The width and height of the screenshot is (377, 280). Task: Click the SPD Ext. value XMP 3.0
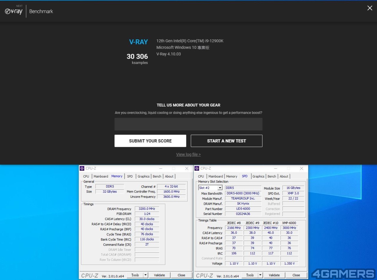[x=293, y=193]
